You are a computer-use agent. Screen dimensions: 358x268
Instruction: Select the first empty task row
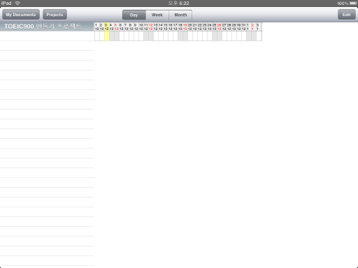(47, 36)
